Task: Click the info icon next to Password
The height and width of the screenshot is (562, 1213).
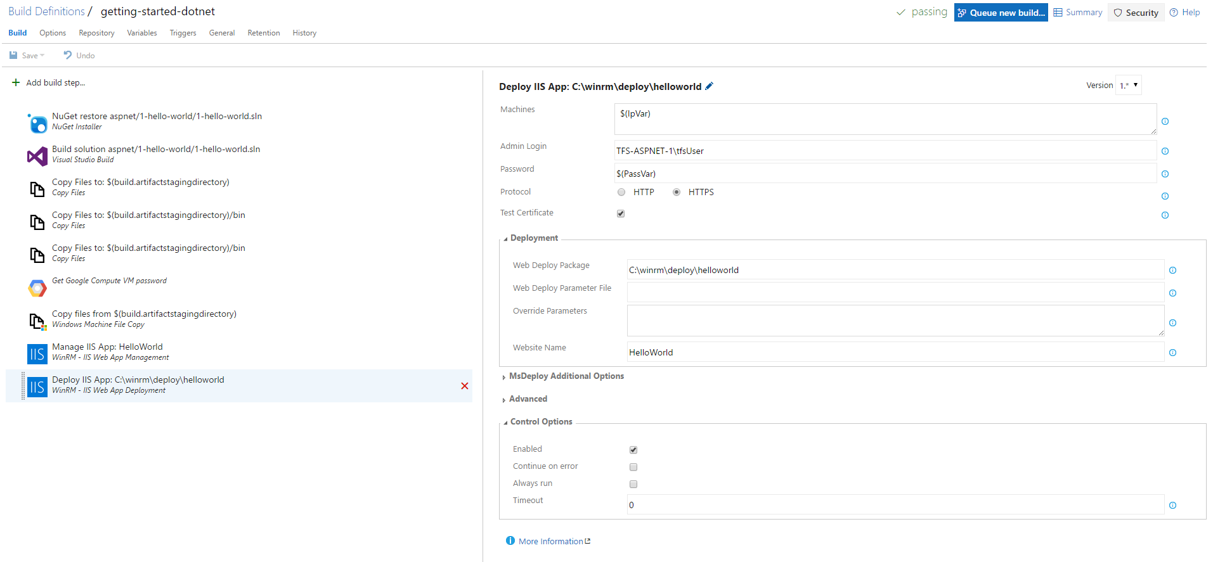Action: coord(1165,174)
